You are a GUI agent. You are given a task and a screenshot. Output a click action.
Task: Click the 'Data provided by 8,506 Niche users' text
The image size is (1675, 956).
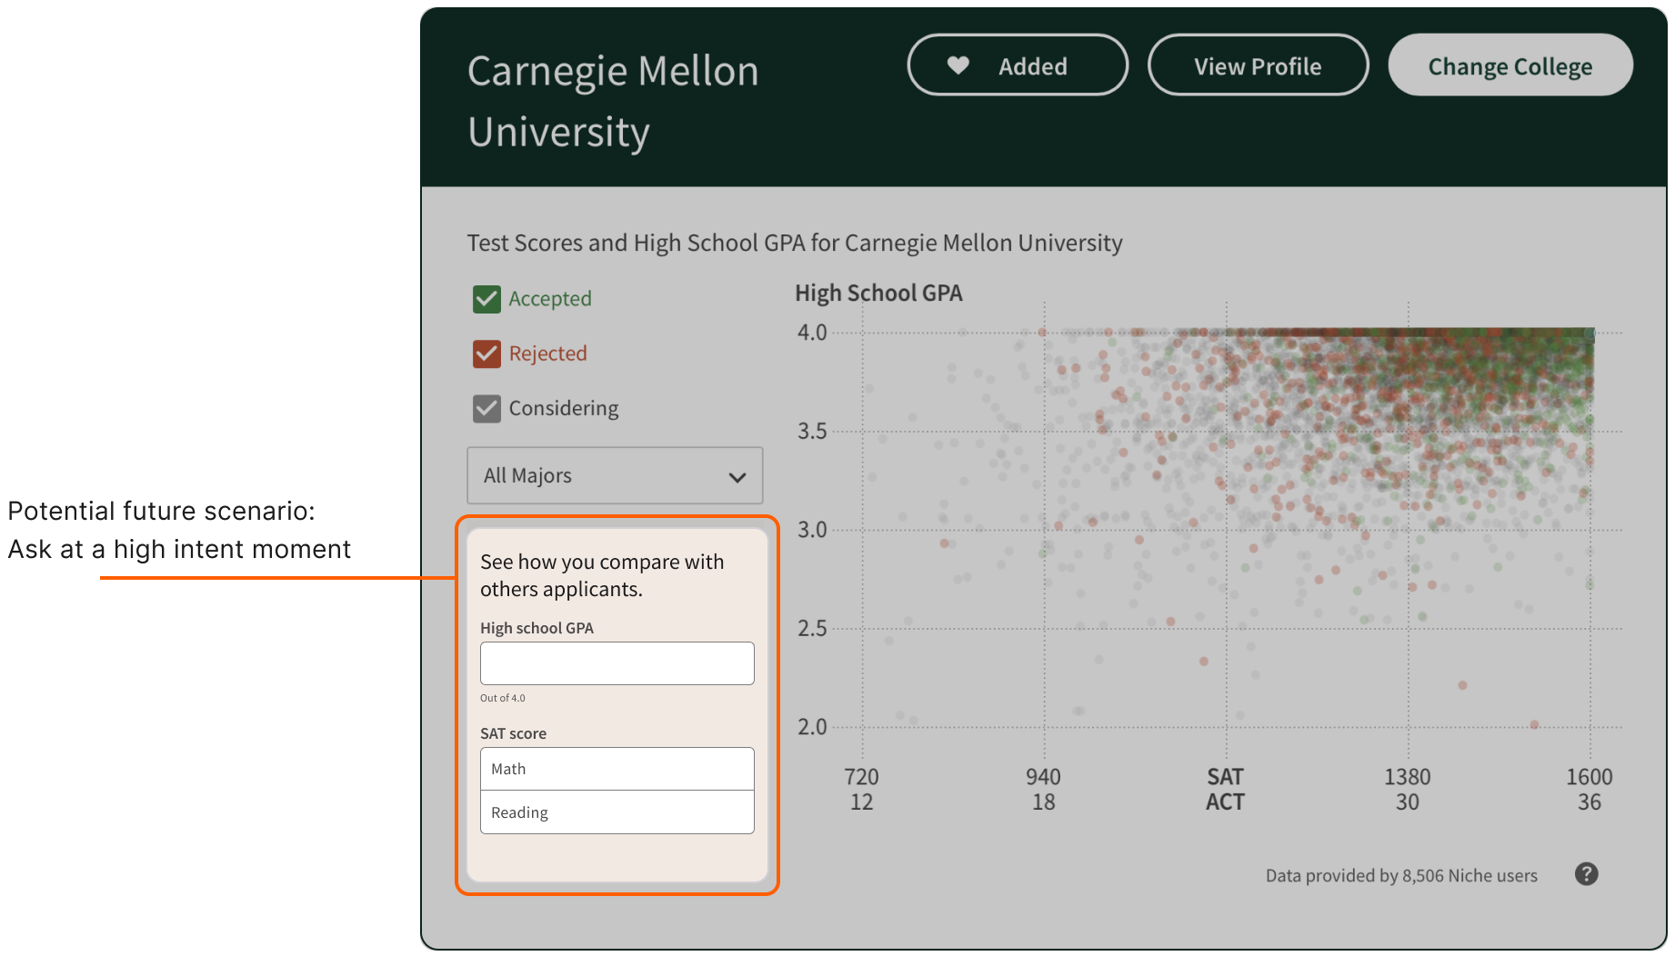point(1401,875)
